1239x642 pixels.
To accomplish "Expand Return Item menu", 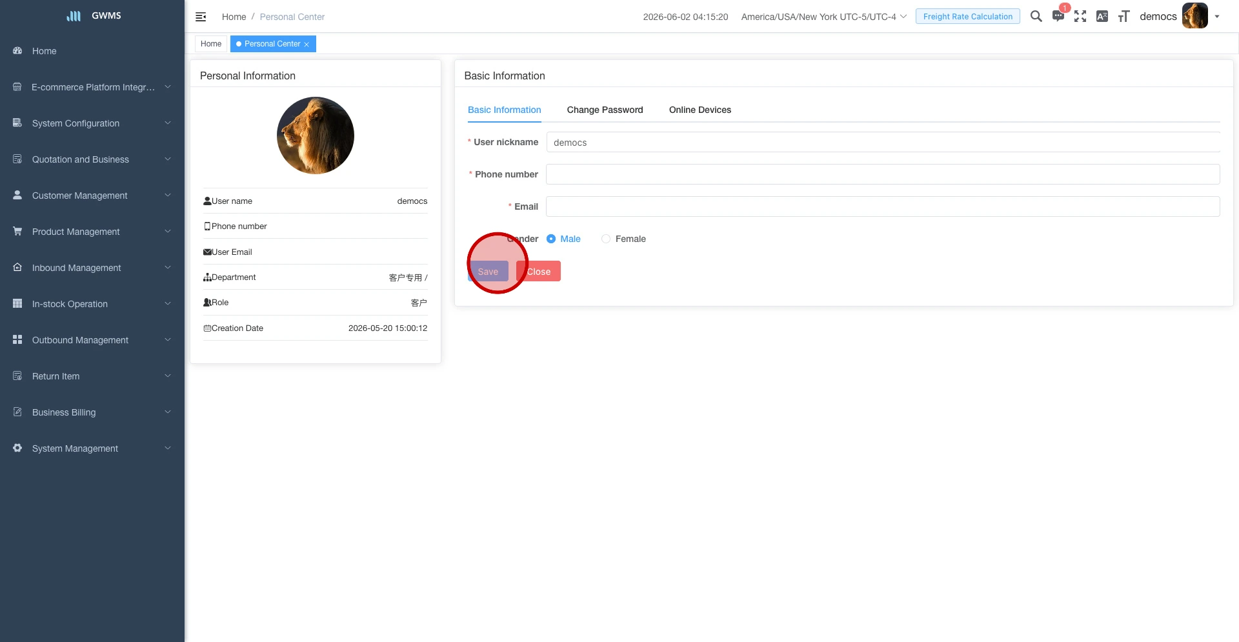I will coord(168,376).
